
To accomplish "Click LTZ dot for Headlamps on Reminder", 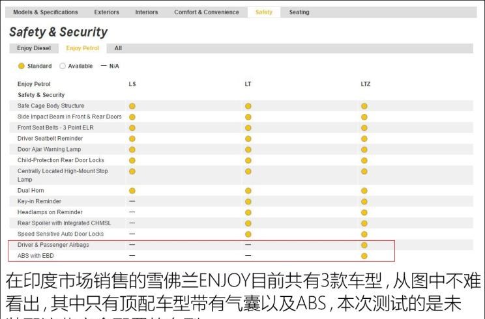I will pyautogui.click(x=364, y=212).
